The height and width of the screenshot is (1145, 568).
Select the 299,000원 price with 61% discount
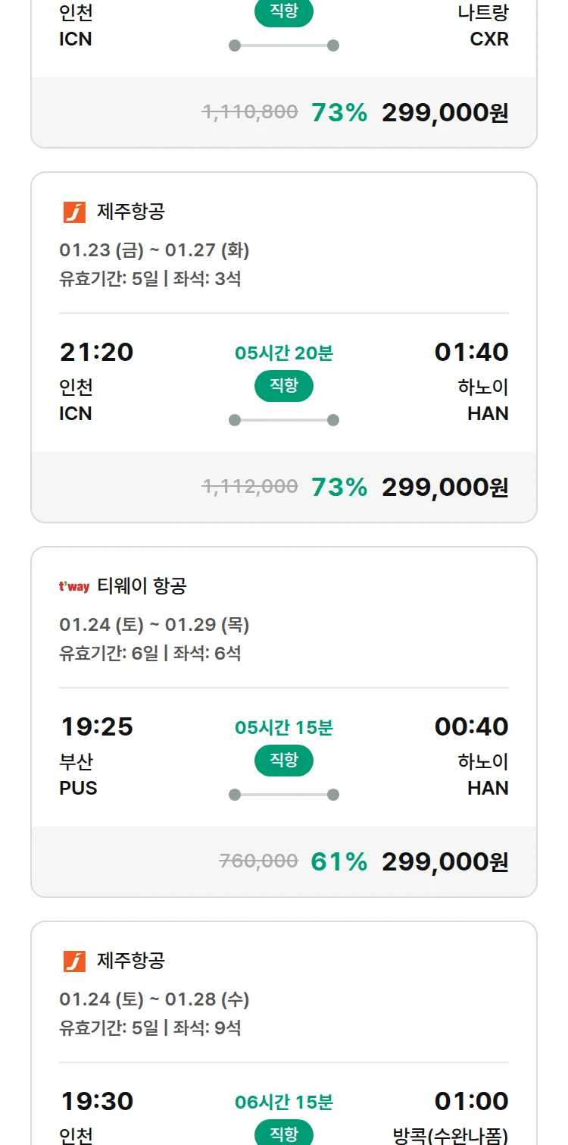pos(445,862)
